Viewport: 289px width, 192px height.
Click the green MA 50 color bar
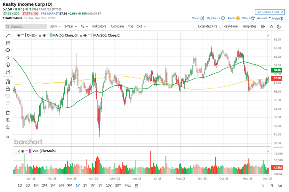click(51, 35)
